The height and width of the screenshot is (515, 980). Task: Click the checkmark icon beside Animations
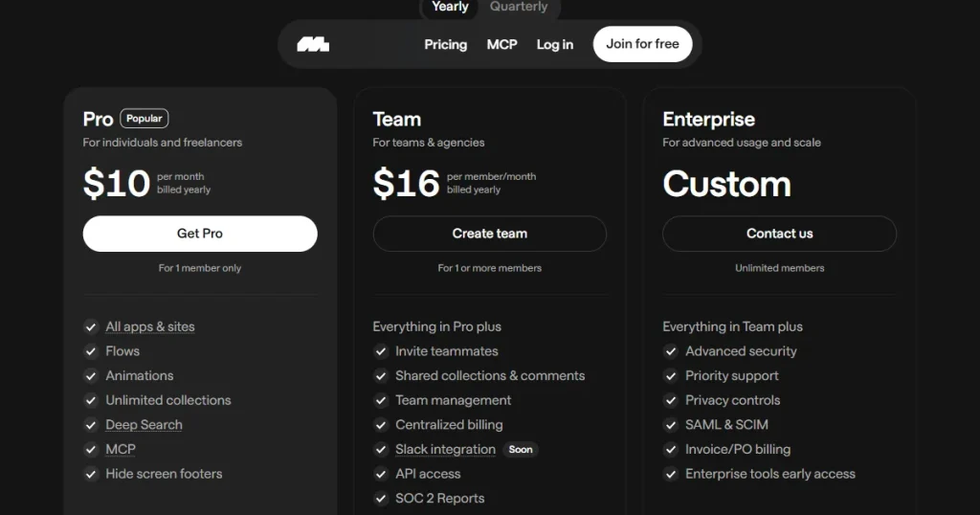[x=91, y=375]
